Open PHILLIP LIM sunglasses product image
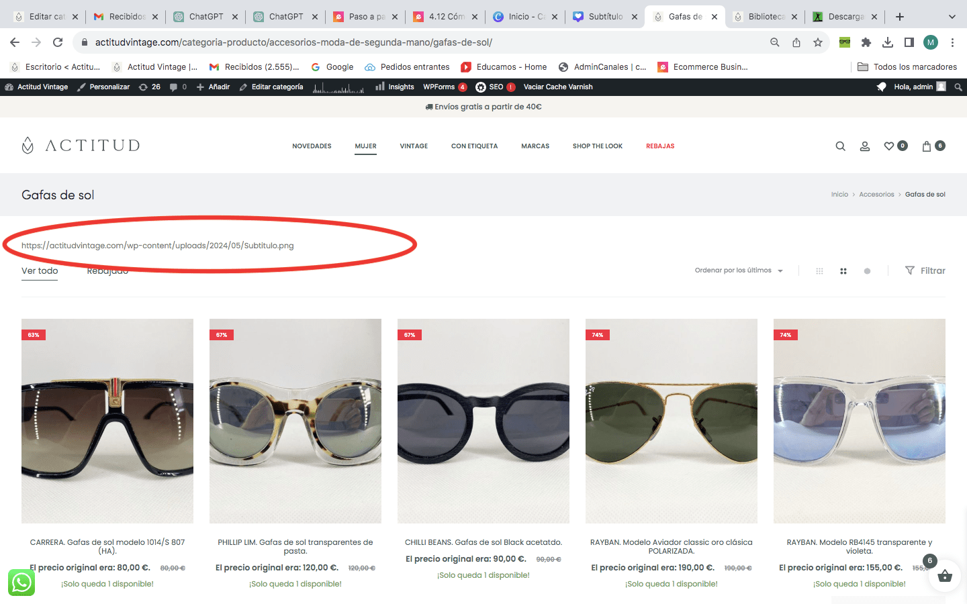Image resolution: width=967 pixels, height=604 pixels. pyautogui.click(x=295, y=421)
